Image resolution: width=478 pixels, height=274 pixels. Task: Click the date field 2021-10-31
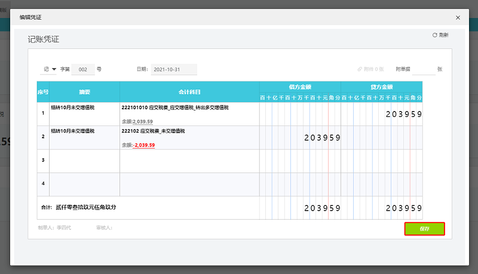click(173, 69)
